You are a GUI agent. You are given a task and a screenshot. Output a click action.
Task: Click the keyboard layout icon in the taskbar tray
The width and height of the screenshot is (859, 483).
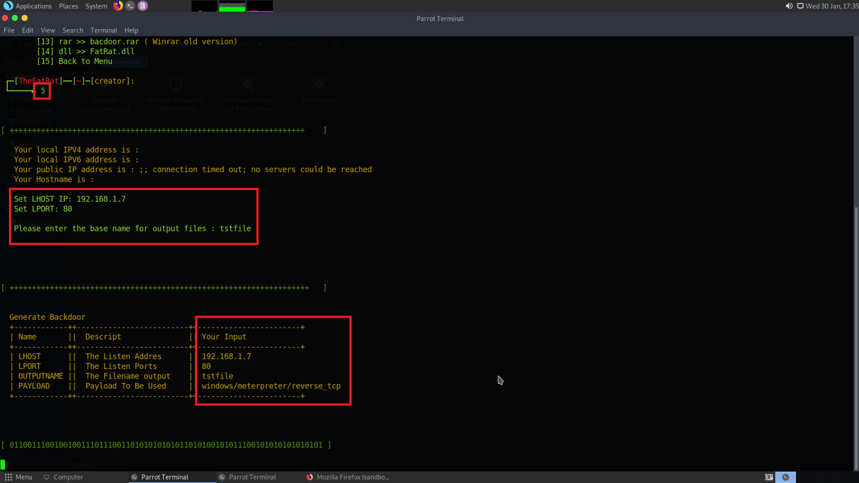pos(769,477)
